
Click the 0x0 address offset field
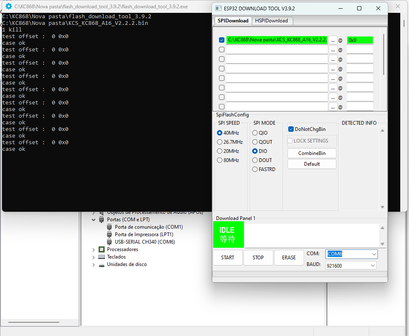(360, 40)
